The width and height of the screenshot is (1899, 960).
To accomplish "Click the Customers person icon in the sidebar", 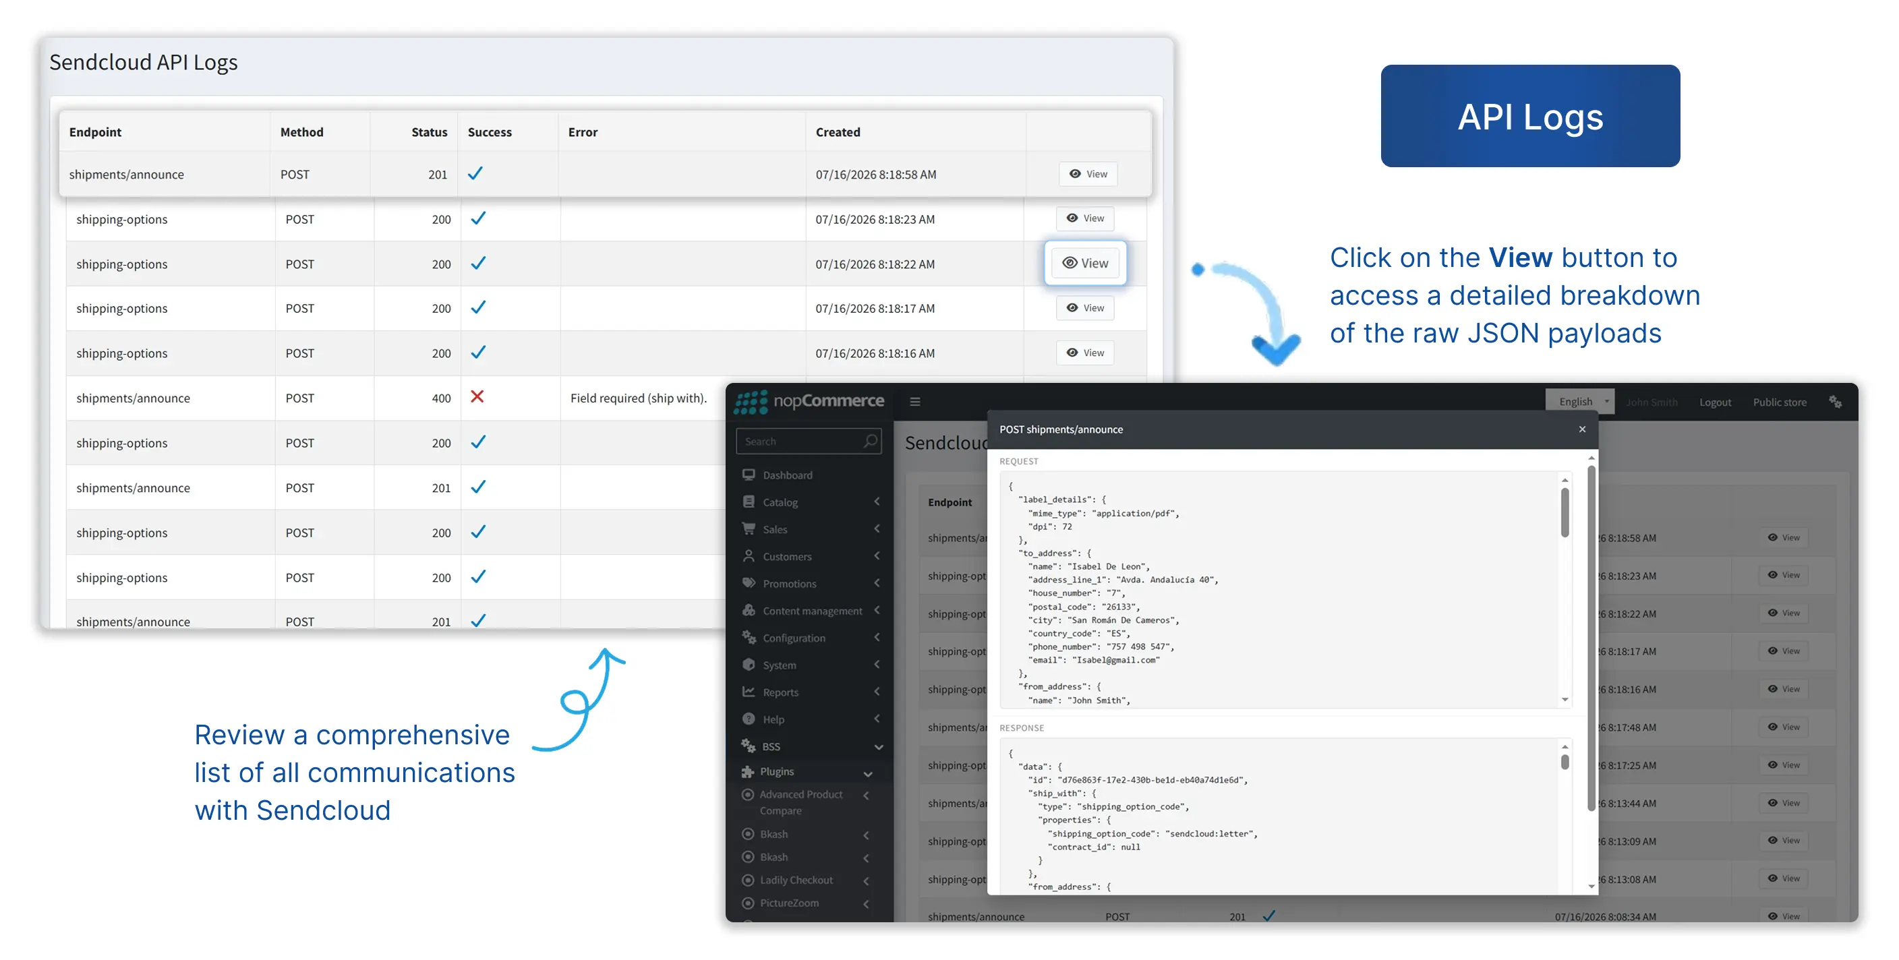I will tap(749, 556).
